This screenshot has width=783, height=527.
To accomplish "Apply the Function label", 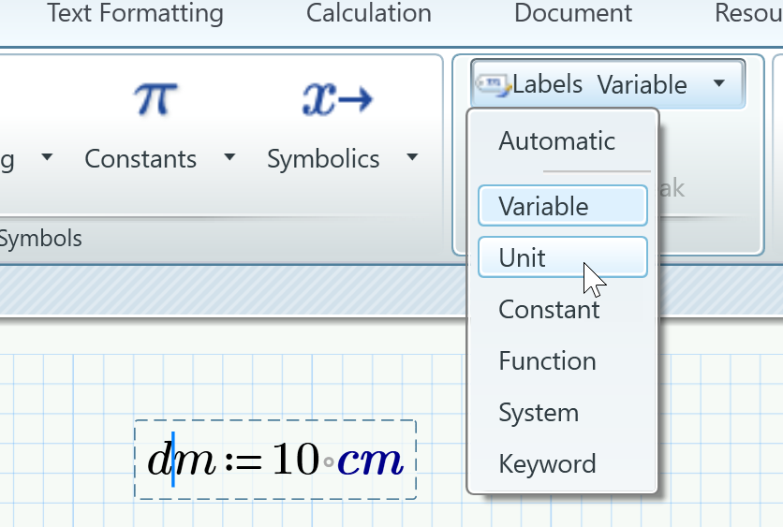I will [547, 360].
